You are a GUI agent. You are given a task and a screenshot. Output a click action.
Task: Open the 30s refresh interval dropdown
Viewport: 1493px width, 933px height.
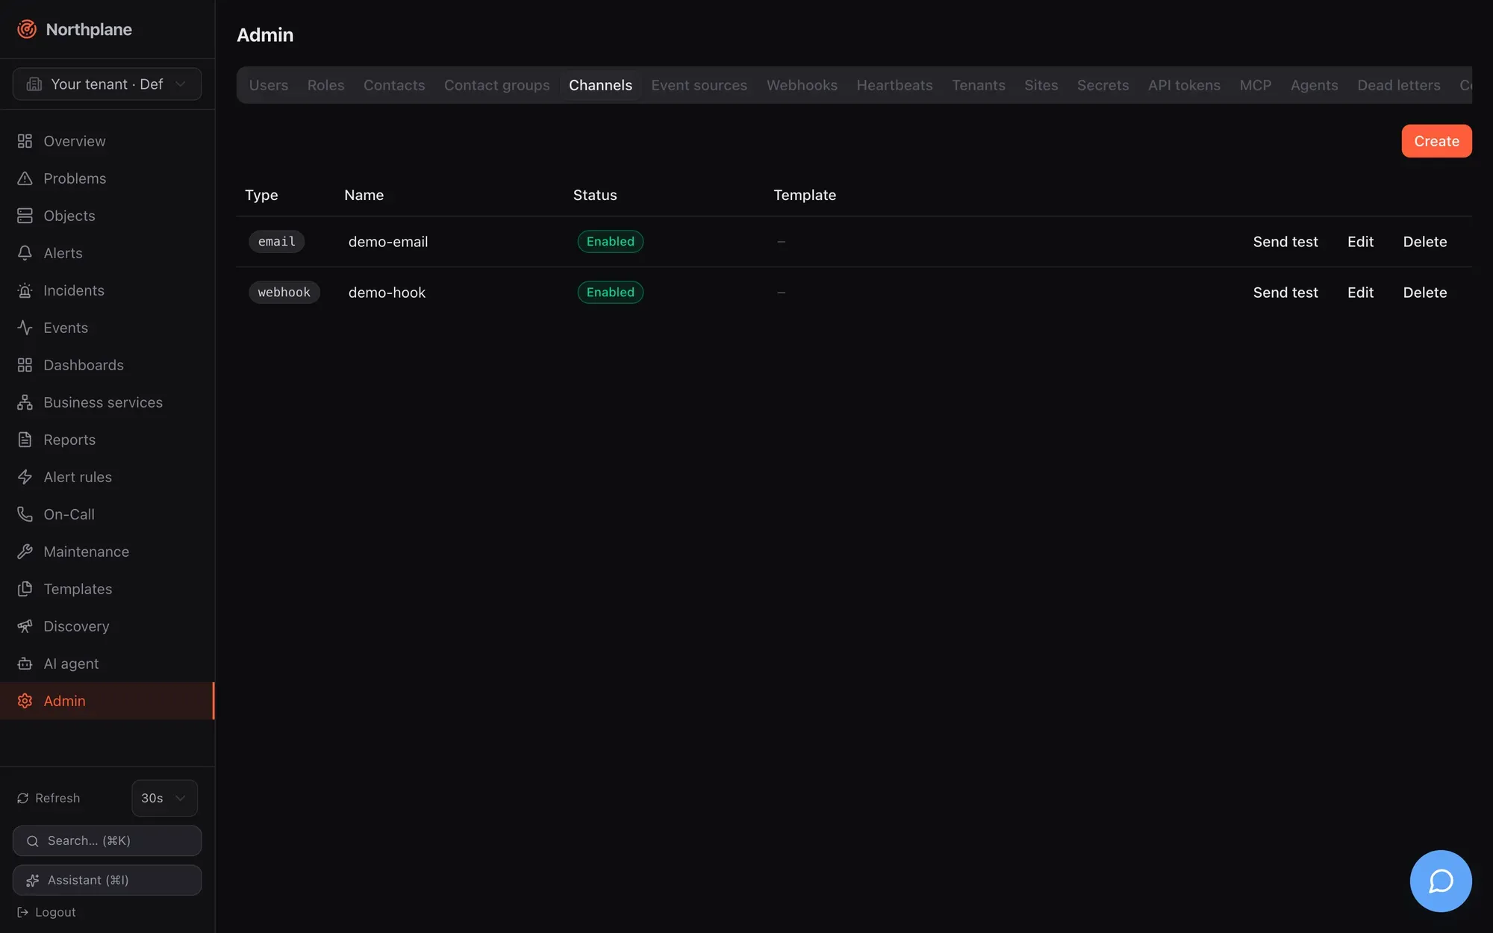[x=164, y=799]
